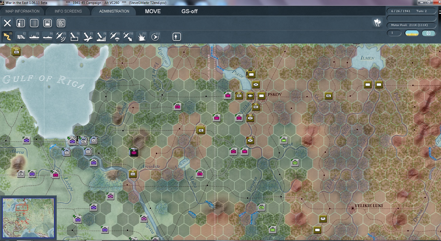
Task: Click the VELIKIE LUKI city label
Action: click(x=369, y=206)
